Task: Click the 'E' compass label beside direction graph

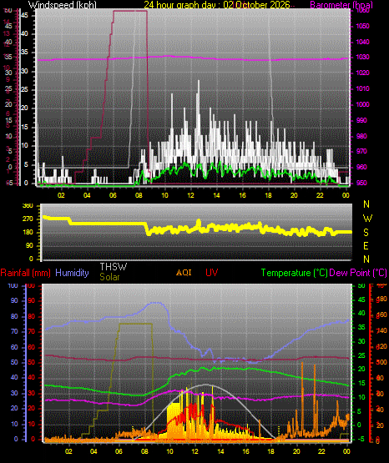Action: 366,245
